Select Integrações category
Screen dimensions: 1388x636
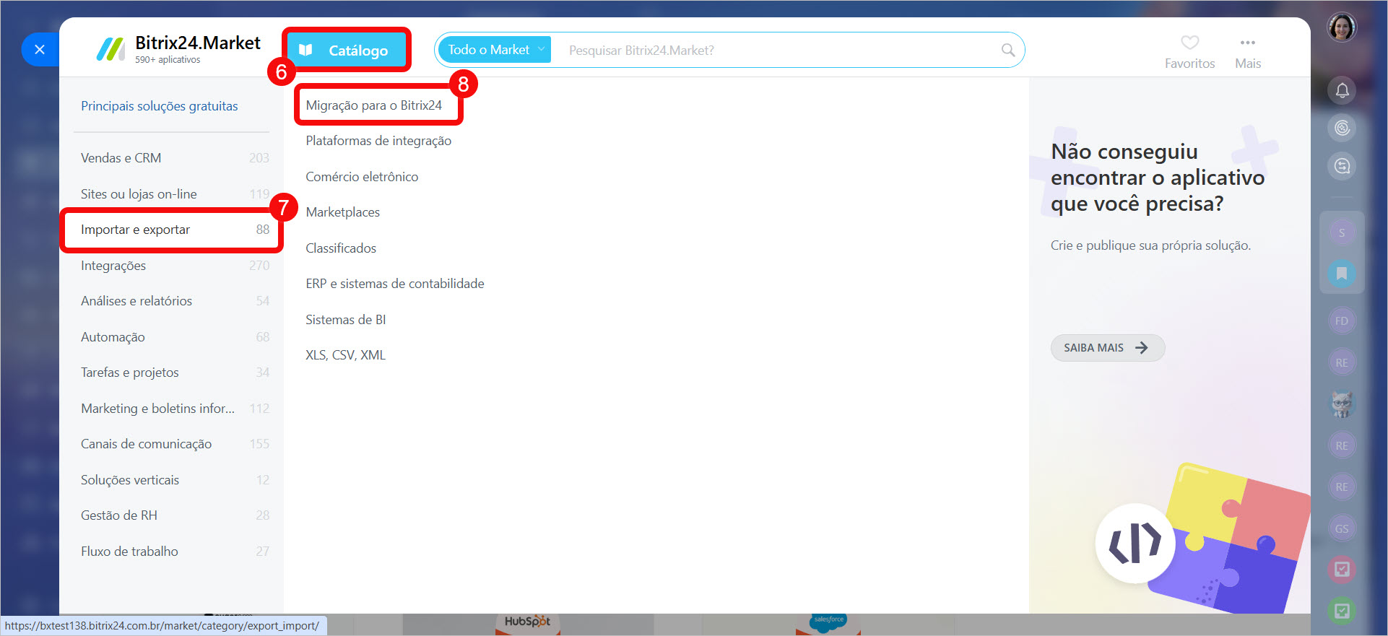[x=175, y=266]
